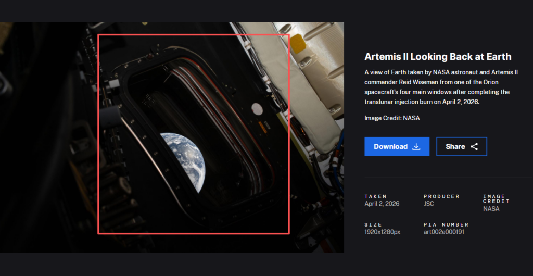The height and width of the screenshot is (276, 533).
Task: Click the PIA number art002e000191
Action: pyautogui.click(x=444, y=232)
